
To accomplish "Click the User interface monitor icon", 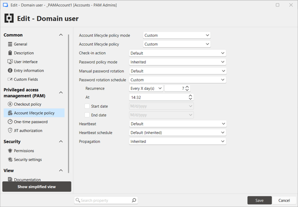I will [x=10, y=62].
